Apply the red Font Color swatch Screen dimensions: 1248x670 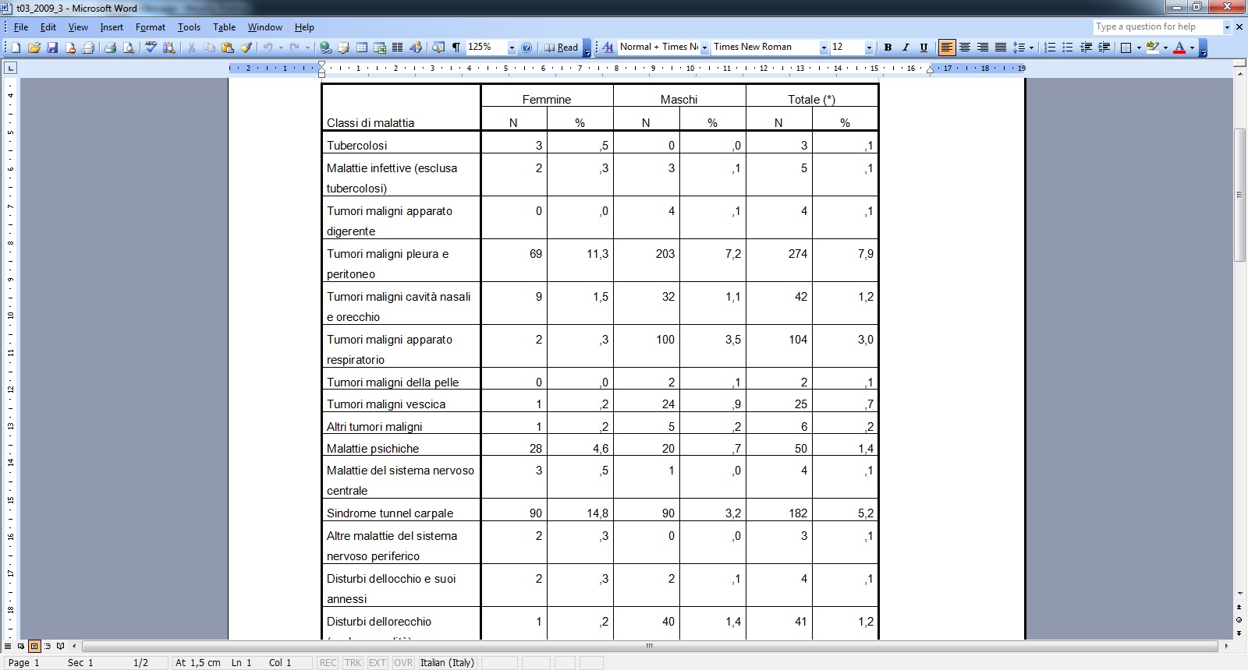coord(1179,48)
